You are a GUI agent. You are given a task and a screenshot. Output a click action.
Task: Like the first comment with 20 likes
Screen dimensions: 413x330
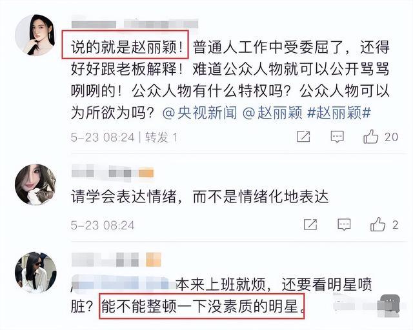(370, 136)
